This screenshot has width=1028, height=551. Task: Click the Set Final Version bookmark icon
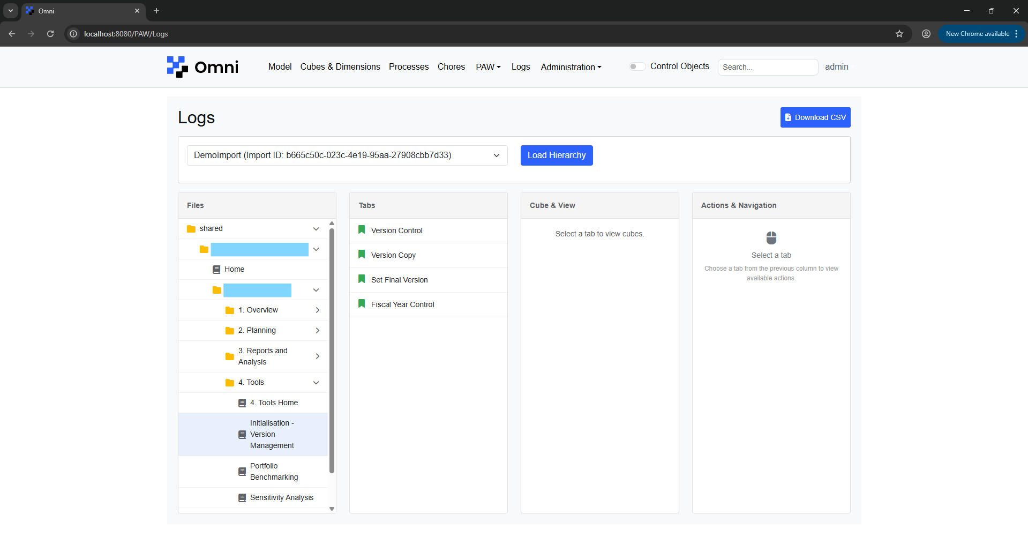[x=362, y=279]
